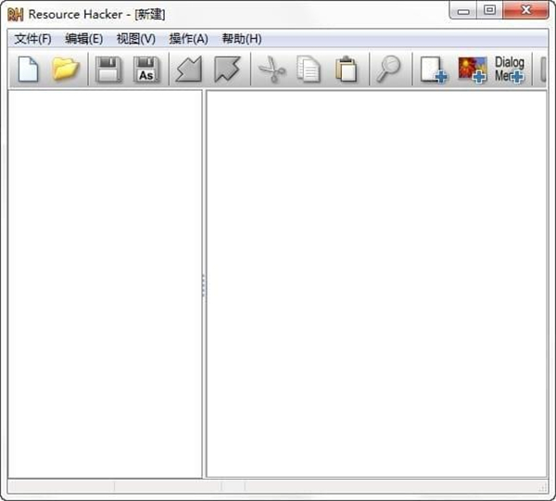Click the splitter handle between the panes
The height and width of the screenshot is (501, 556).
click(204, 285)
